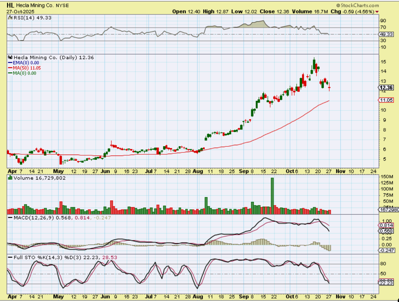The image size is (399, 302).
Task: Click the 0.814 signal value tag on MACD axis
Action: point(386,225)
